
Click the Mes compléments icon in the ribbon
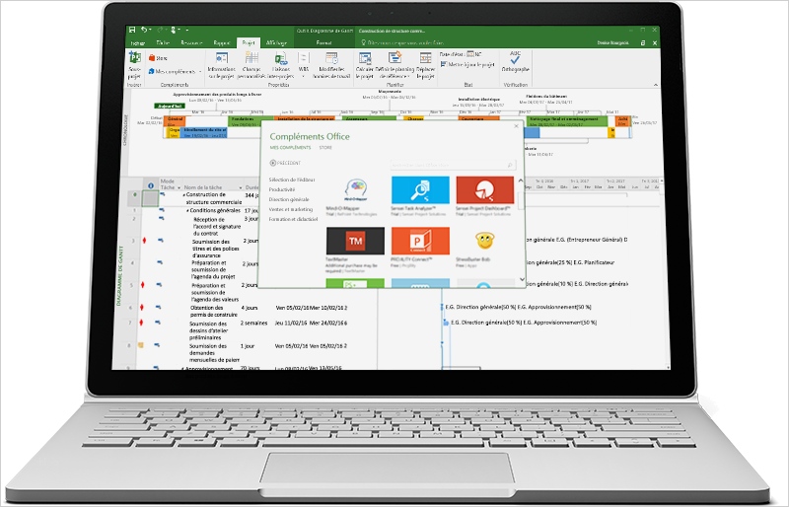(x=151, y=71)
